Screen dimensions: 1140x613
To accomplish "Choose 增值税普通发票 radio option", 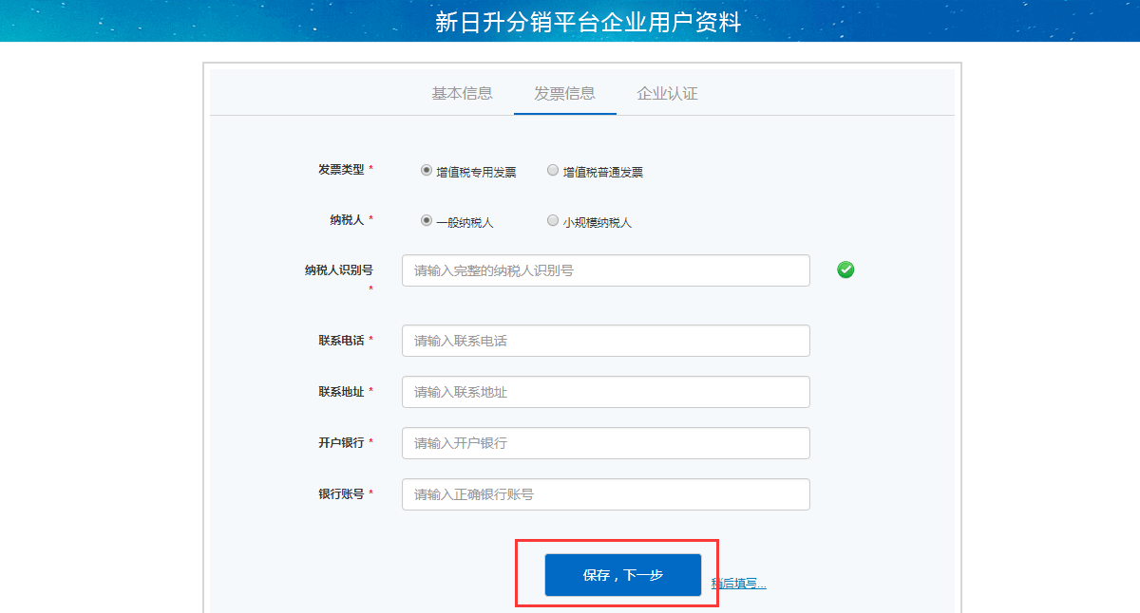I will [x=553, y=171].
